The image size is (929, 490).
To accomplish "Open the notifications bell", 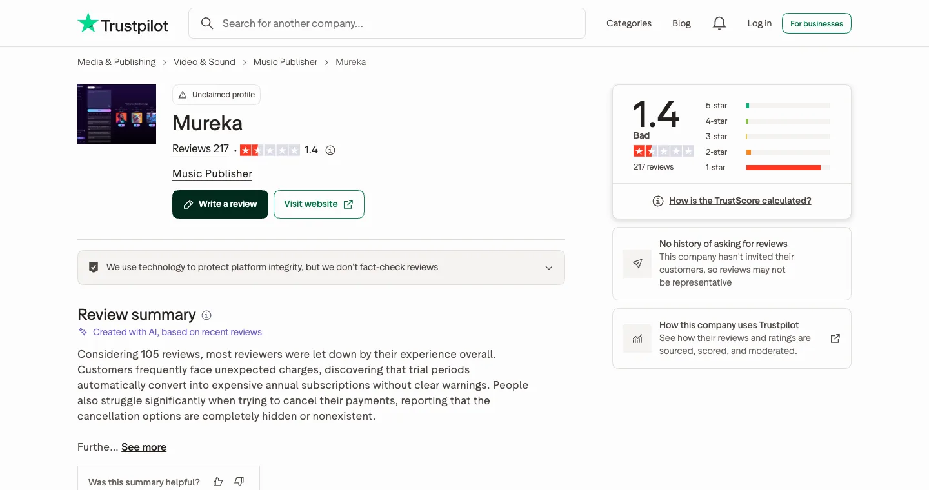I will click(719, 23).
